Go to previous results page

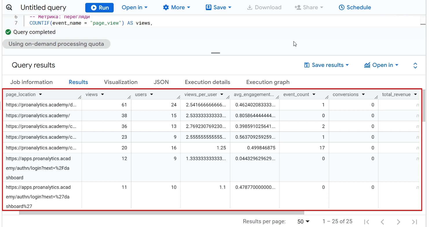click(382, 222)
